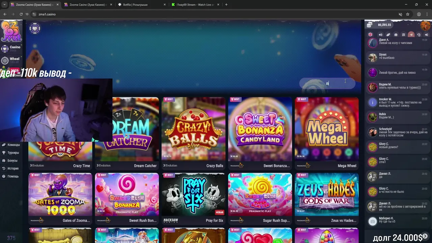Click the Telegram paper-plane icon
Screen dimensions: 432x243
click(411, 35)
